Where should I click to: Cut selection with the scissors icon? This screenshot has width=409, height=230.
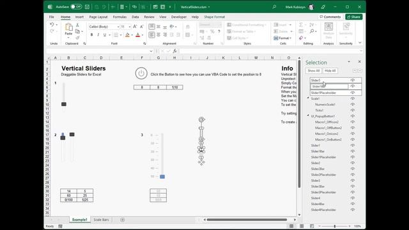pyautogui.click(x=77, y=25)
